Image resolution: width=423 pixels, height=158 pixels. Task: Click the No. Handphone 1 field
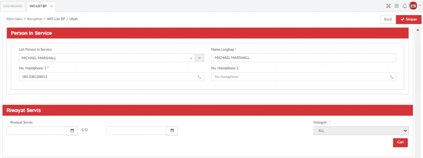click(112, 77)
